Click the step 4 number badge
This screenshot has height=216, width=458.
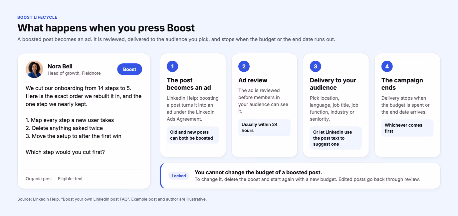(387, 66)
